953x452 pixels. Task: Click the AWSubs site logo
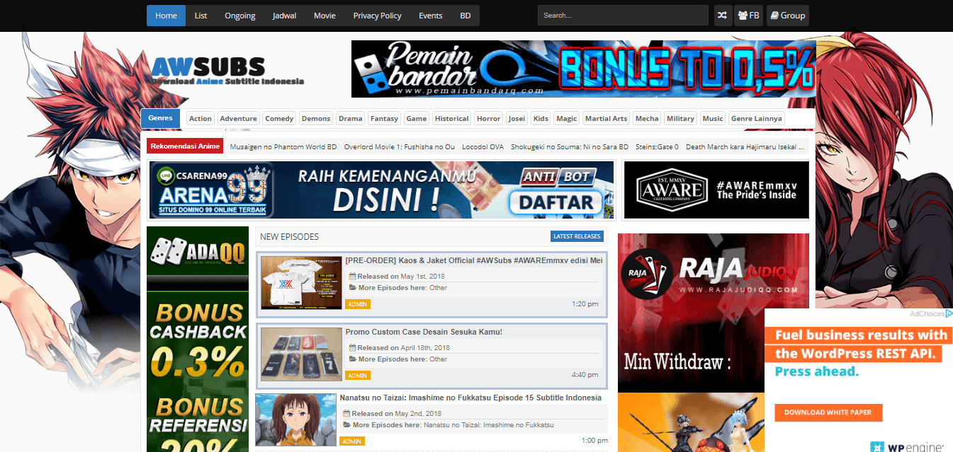click(228, 69)
